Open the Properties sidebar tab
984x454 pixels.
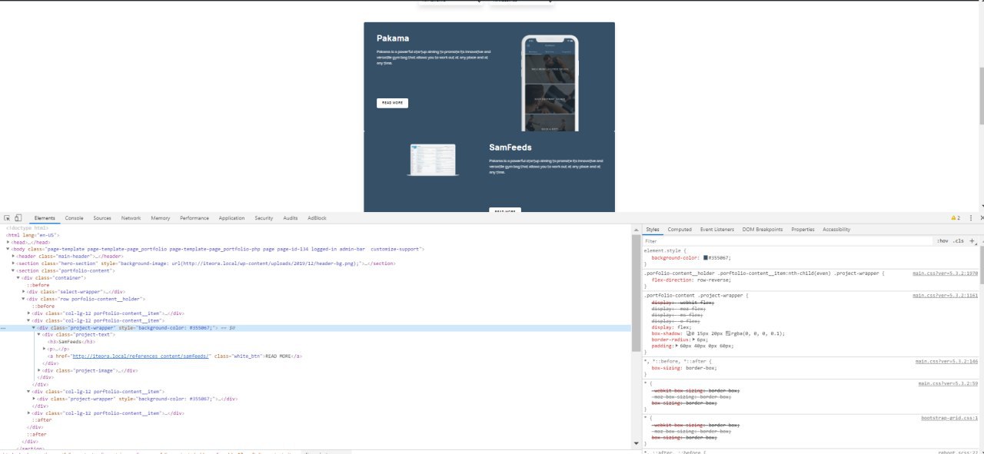[x=803, y=230]
